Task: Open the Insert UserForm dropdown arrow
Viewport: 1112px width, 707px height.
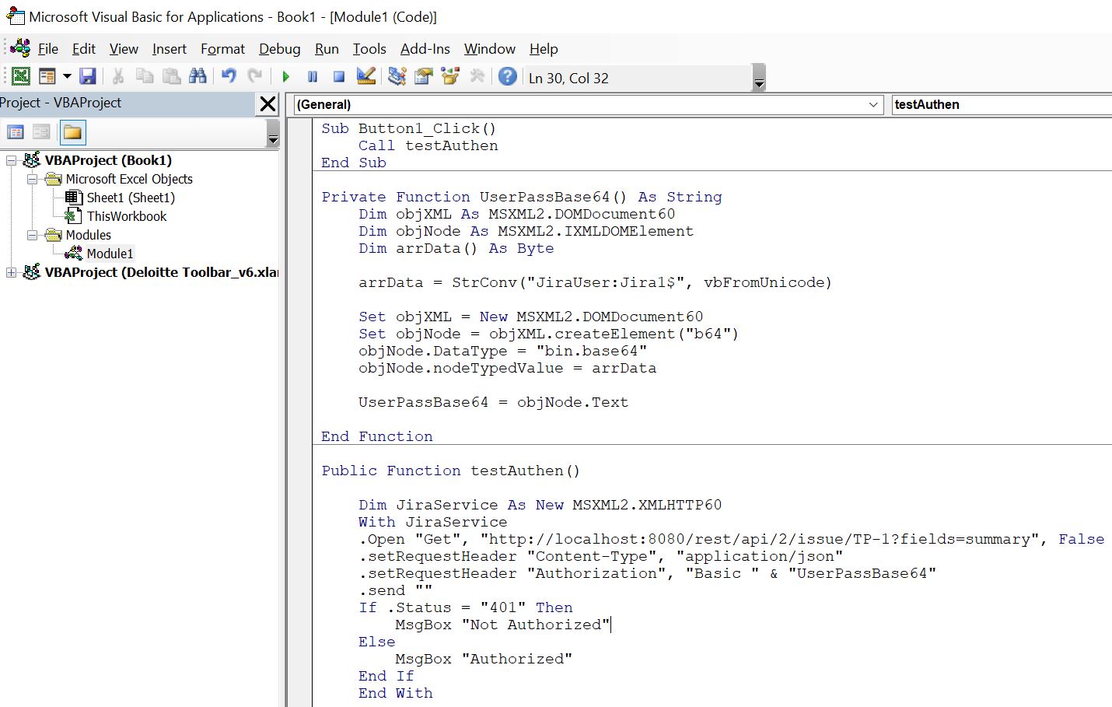Action: (66, 76)
